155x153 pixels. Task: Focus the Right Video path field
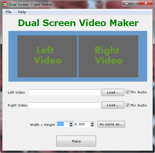point(64,105)
